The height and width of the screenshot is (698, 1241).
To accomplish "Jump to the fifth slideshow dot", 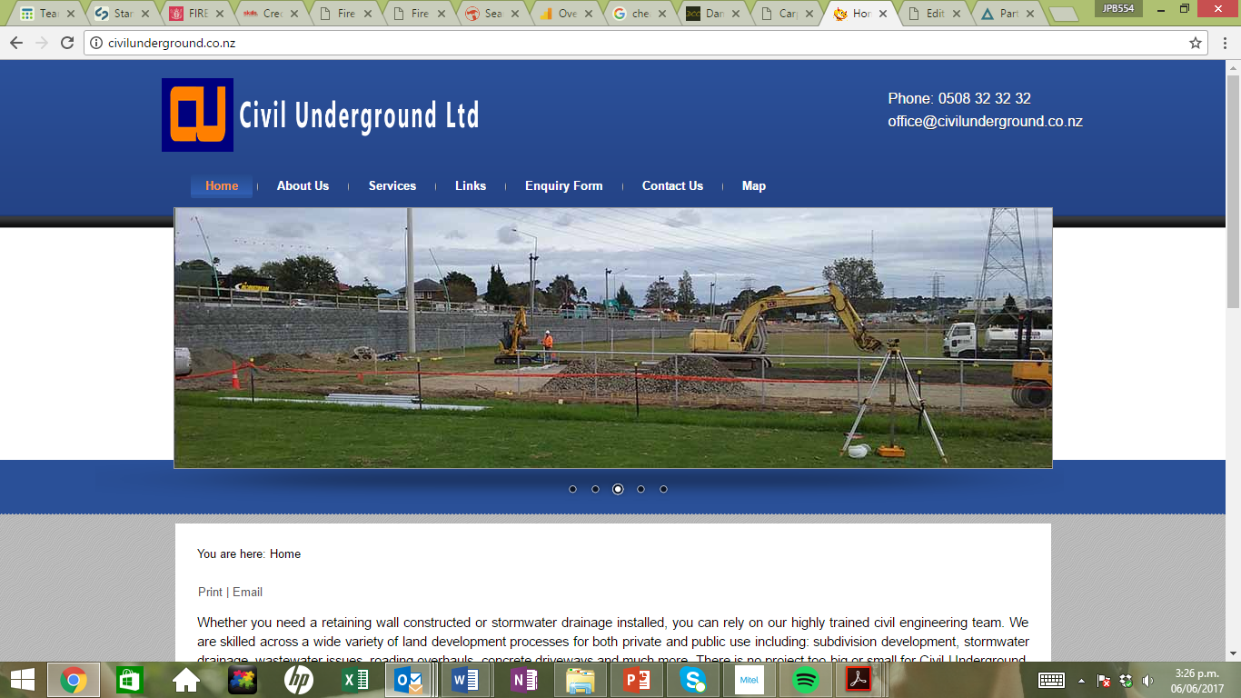I will pyautogui.click(x=663, y=489).
